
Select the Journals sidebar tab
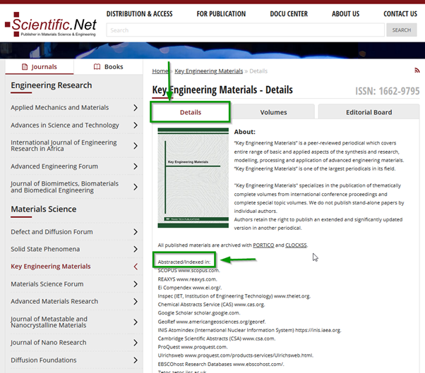pos(40,66)
